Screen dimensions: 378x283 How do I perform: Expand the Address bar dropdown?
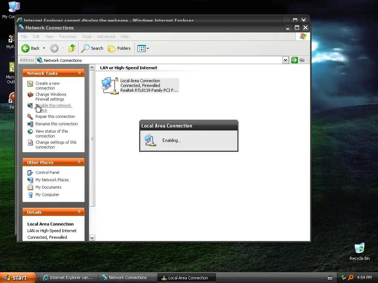285,60
